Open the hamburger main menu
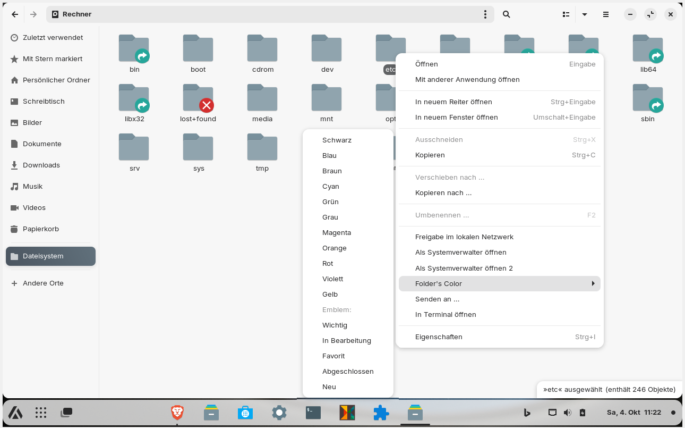The image size is (685, 428). pyautogui.click(x=606, y=14)
